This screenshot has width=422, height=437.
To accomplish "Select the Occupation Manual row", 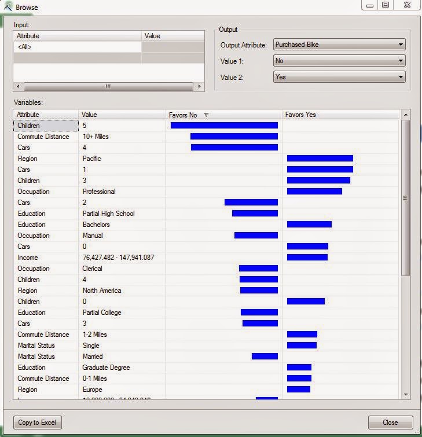I will click(x=206, y=236).
